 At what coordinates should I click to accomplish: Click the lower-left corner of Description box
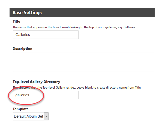click(x=15, y=69)
